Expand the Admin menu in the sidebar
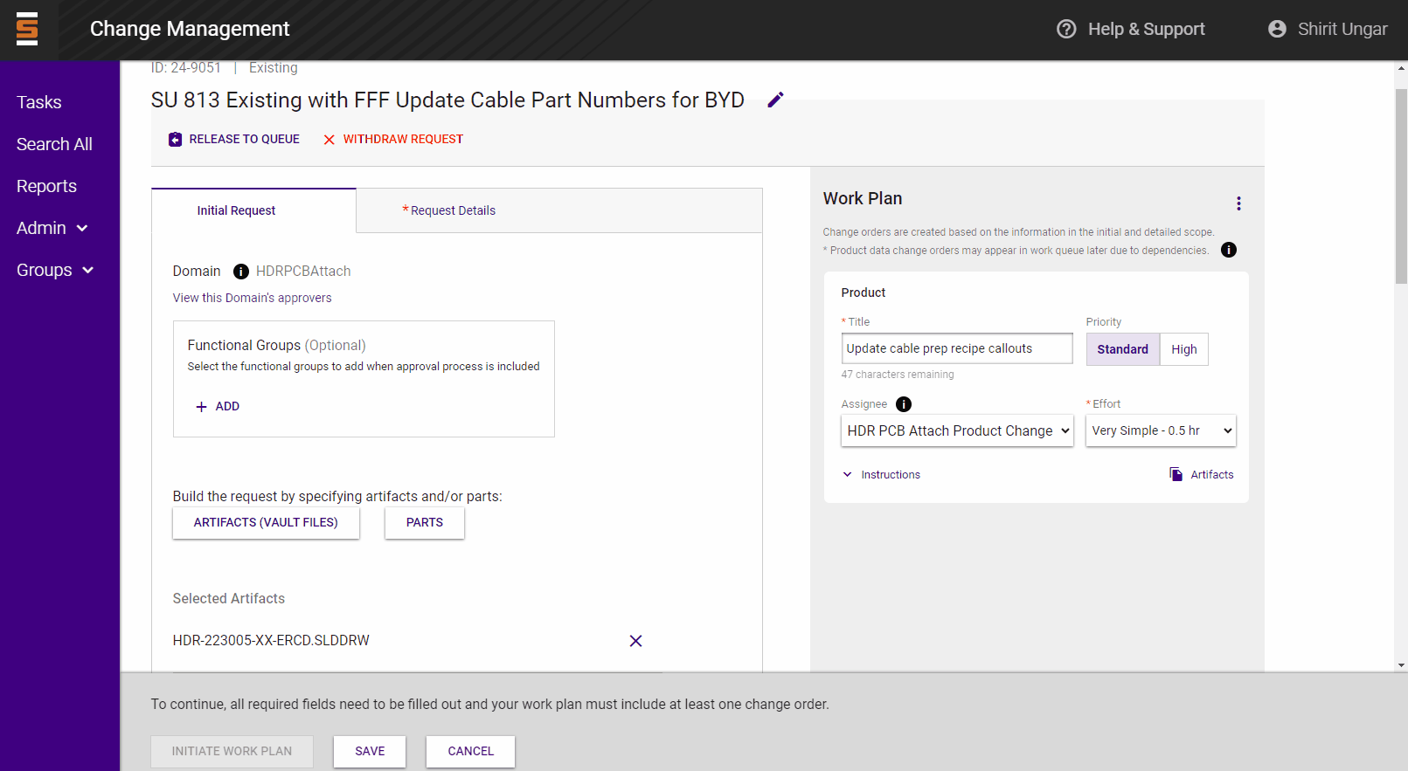This screenshot has height=771, width=1408. (52, 228)
